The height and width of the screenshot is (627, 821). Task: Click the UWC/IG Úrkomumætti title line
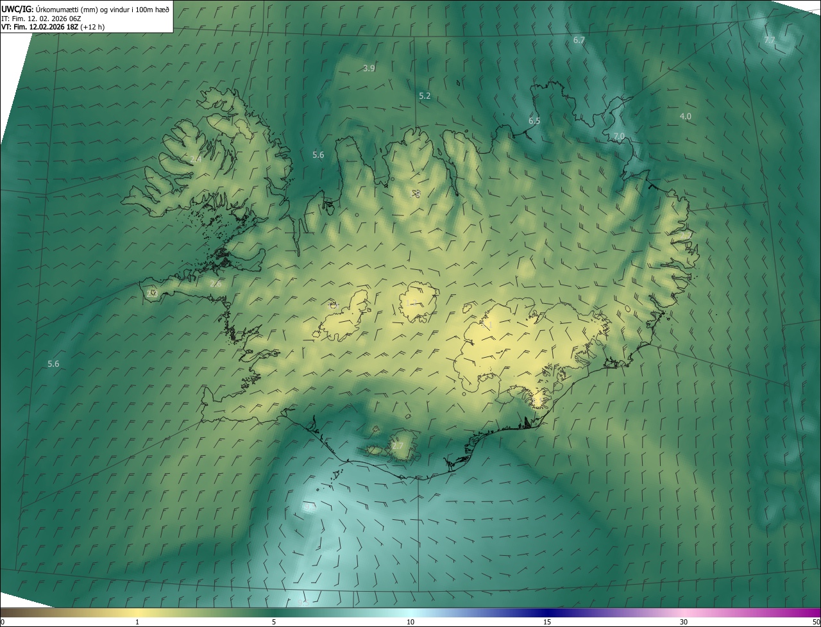point(85,9)
